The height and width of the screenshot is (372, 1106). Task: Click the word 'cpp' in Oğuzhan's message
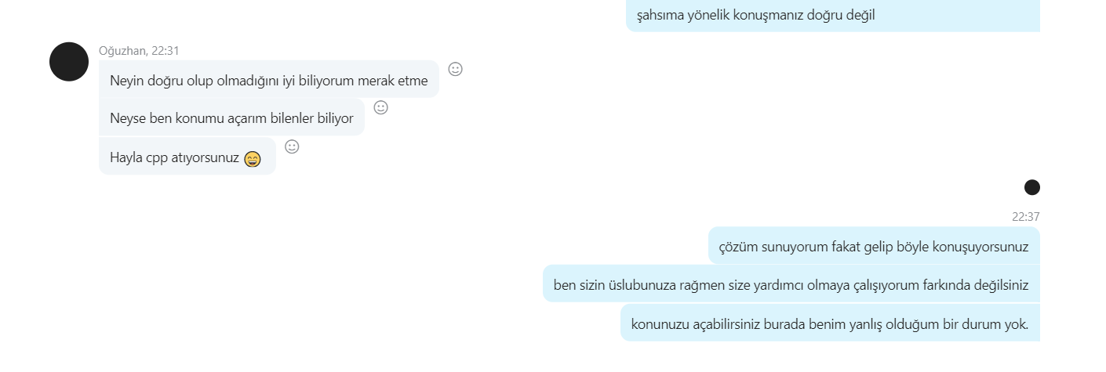coord(157,158)
